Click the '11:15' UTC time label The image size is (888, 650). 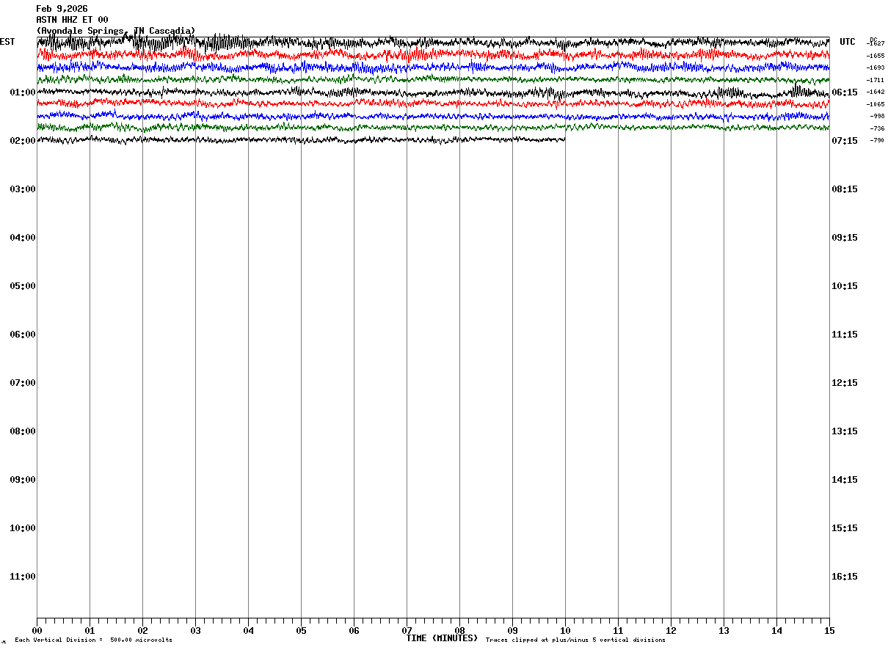(845, 335)
